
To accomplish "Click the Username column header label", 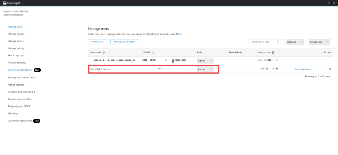I will click(x=95, y=52).
